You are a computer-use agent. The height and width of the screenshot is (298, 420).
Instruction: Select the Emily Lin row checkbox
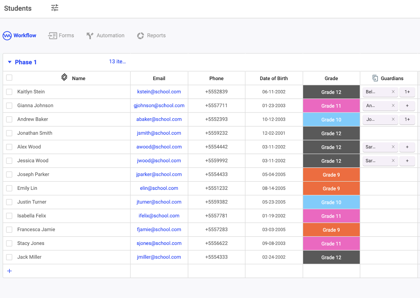point(9,188)
